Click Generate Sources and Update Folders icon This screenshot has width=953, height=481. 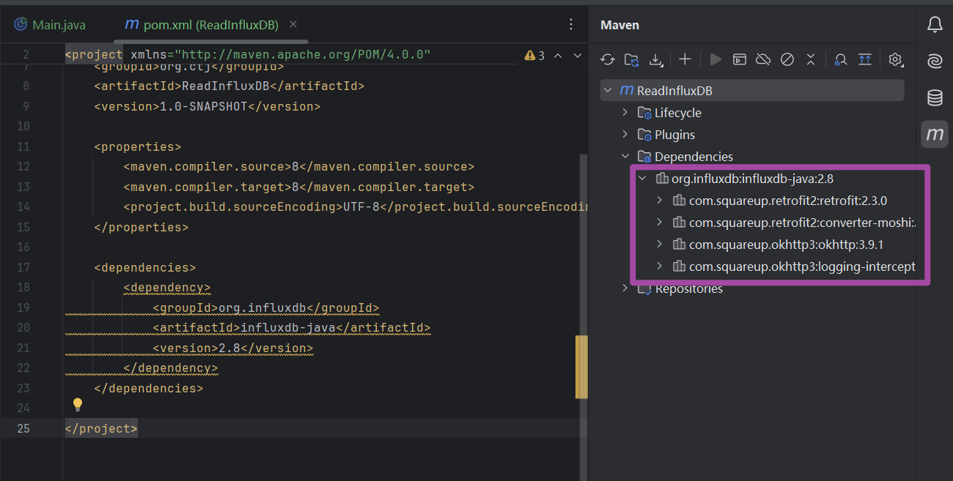pyautogui.click(x=631, y=59)
